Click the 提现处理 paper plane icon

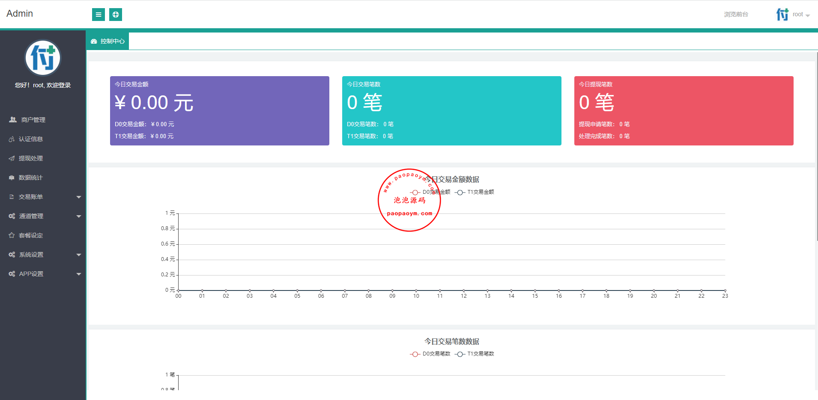[12, 158]
